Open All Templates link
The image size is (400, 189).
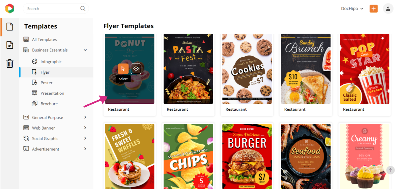tap(44, 39)
